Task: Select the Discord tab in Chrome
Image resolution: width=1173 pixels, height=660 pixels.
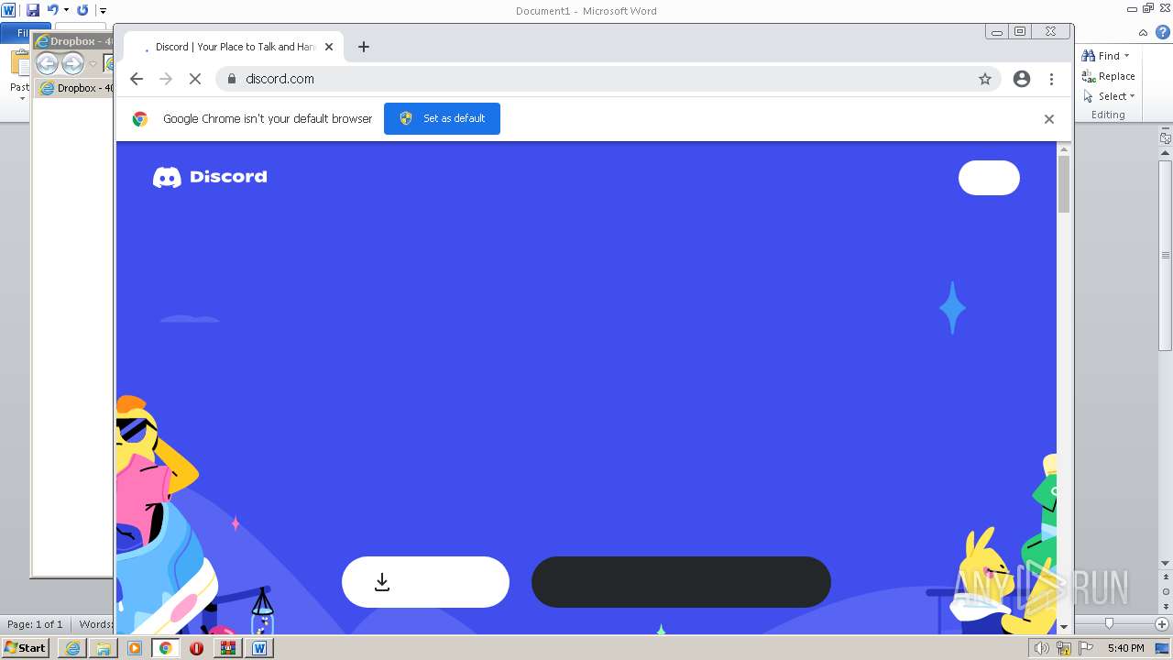Action: (x=234, y=47)
